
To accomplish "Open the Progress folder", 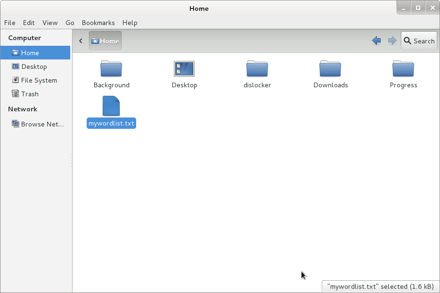I will click(403, 69).
